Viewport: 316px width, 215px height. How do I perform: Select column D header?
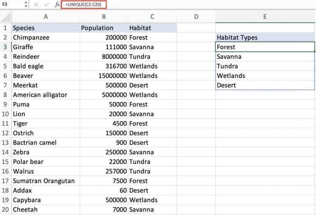coord(196,17)
